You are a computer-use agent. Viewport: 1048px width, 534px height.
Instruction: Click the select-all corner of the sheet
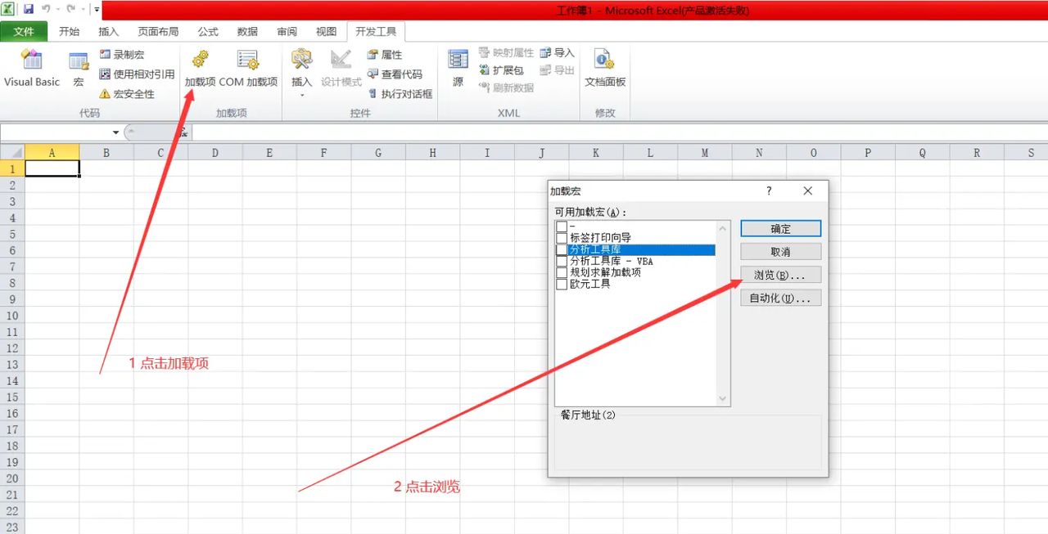point(12,152)
